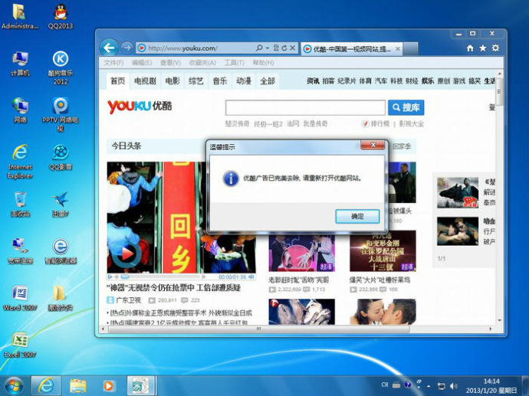The height and width of the screenshot is (396, 529).
Task: Click the search magnifier in address bar
Action: click(x=259, y=47)
